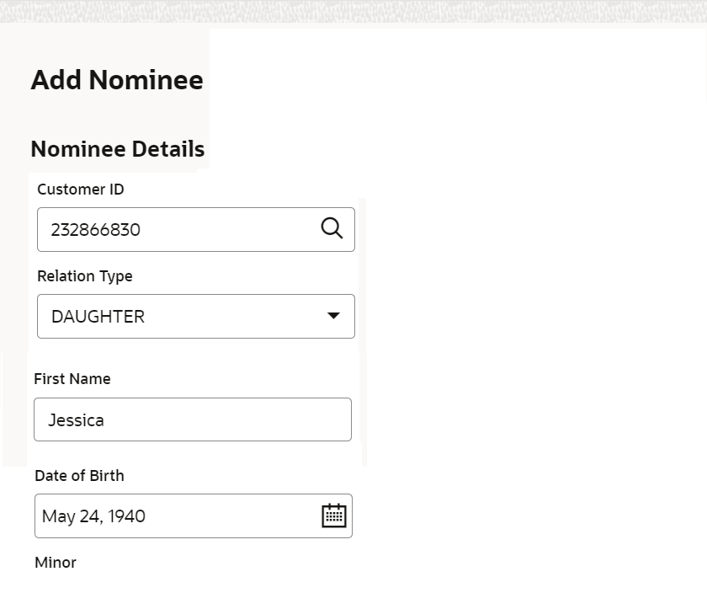This screenshot has height=593, width=707.
Task: Click the First Name label
Action: pyautogui.click(x=72, y=379)
